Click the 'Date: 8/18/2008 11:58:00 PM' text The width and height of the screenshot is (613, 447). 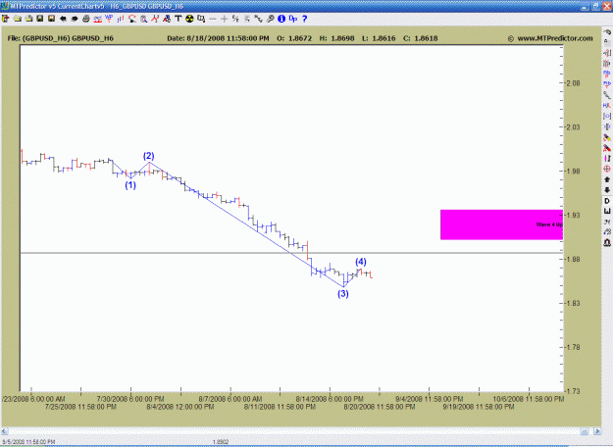(218, 38)
